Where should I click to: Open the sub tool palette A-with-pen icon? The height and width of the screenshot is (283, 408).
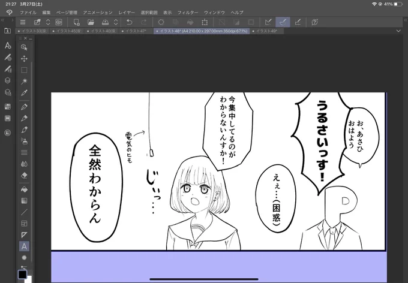tap(8, 46)
